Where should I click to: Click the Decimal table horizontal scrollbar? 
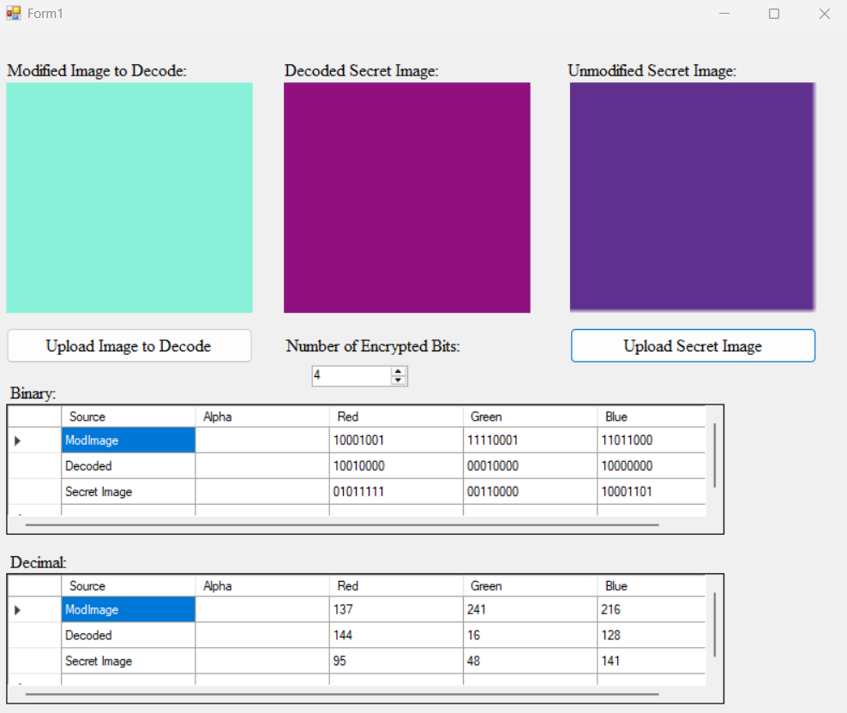click(x=342, y=693)
